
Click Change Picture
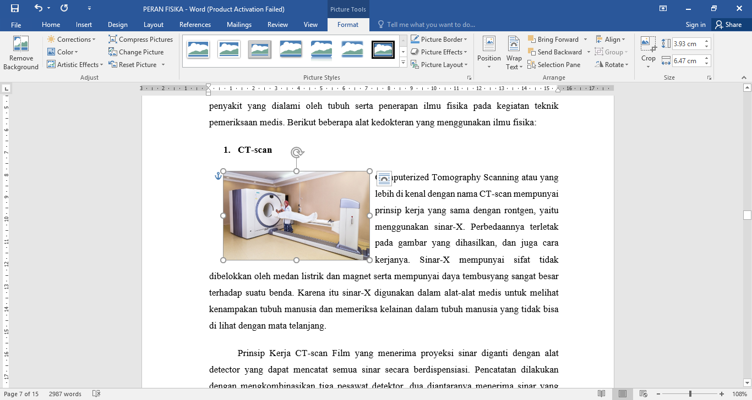(x=136, y=52)
